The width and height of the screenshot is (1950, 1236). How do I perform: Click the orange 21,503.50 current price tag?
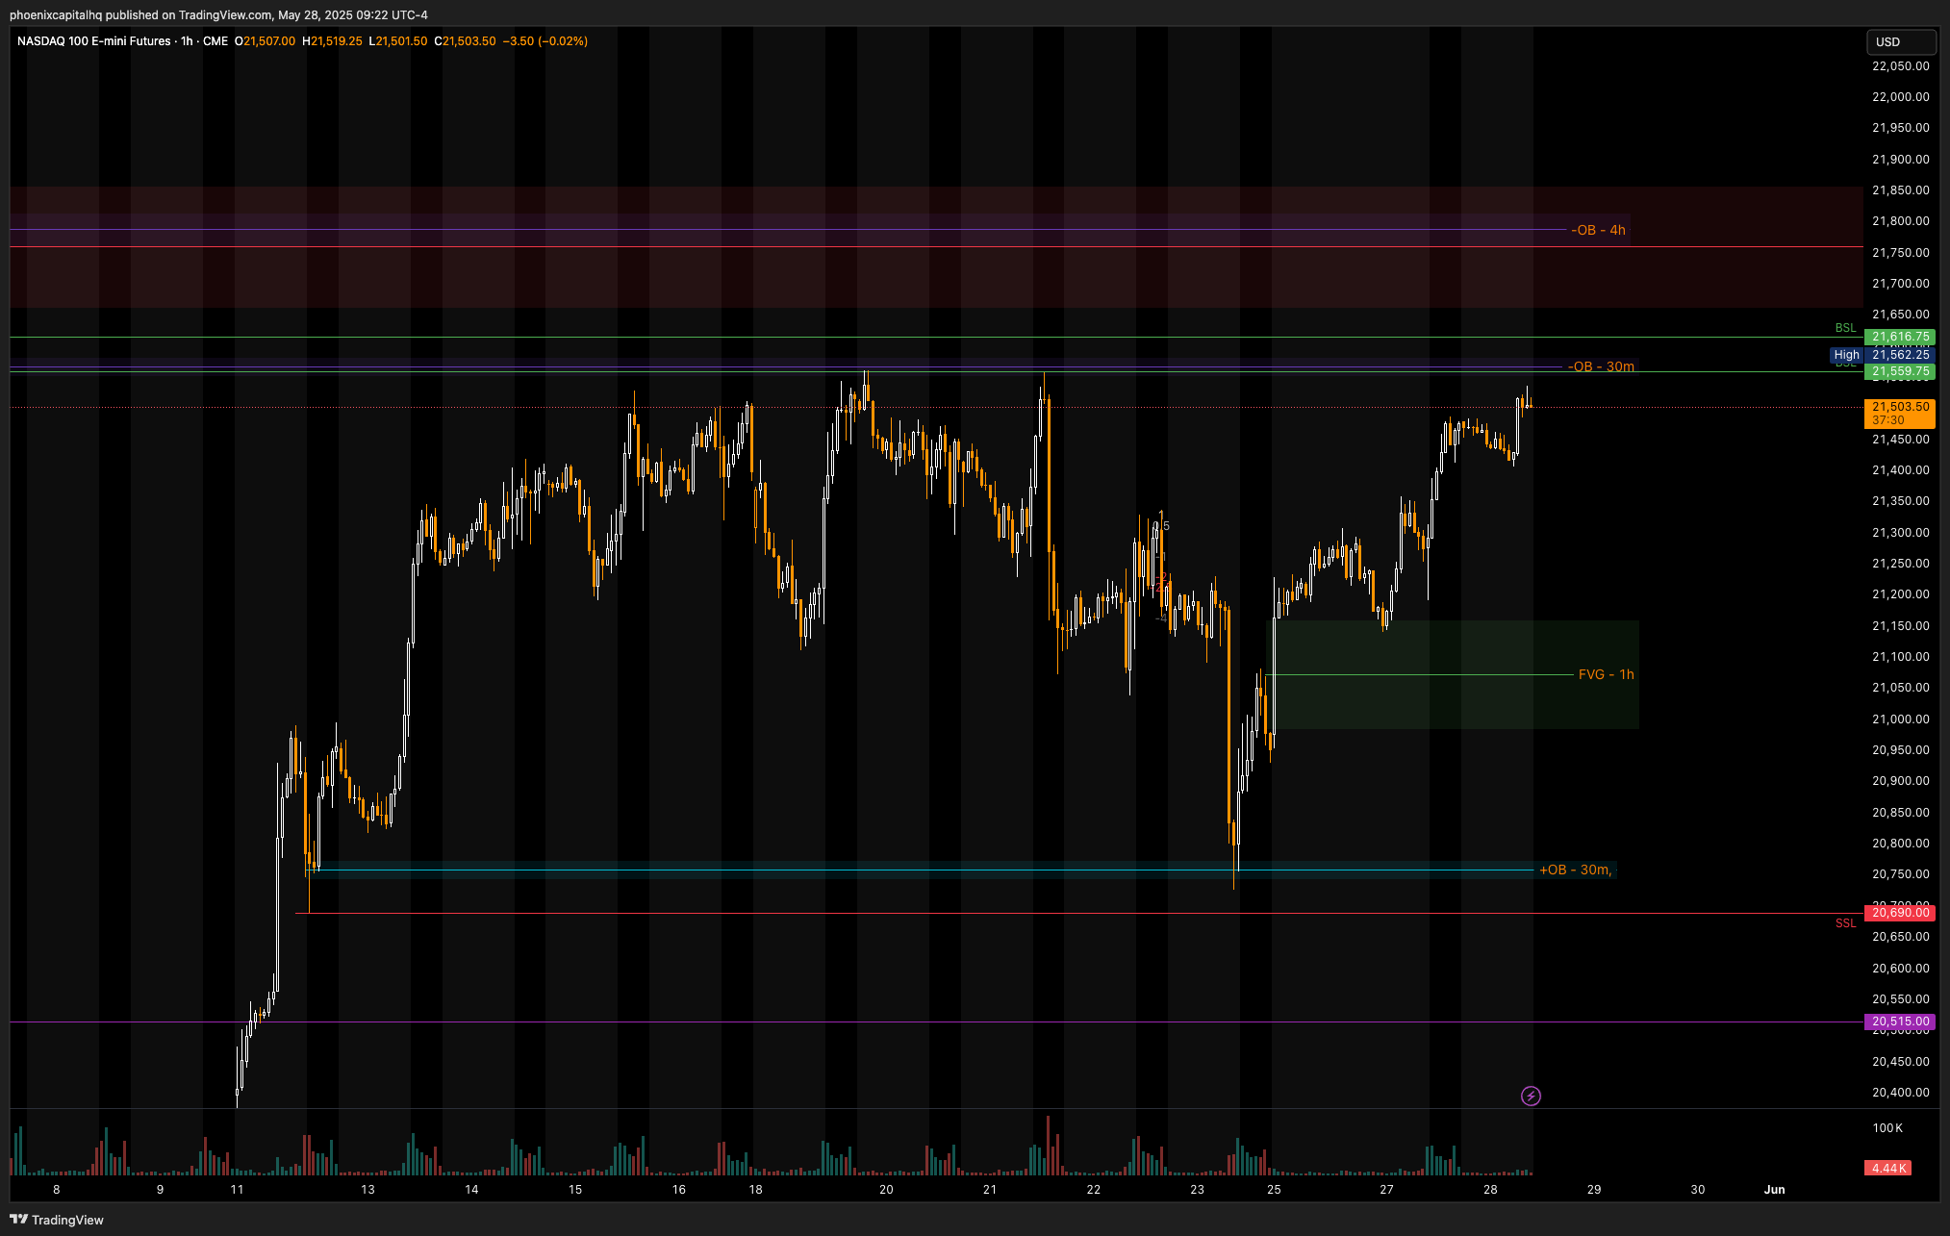[1899, 407]
